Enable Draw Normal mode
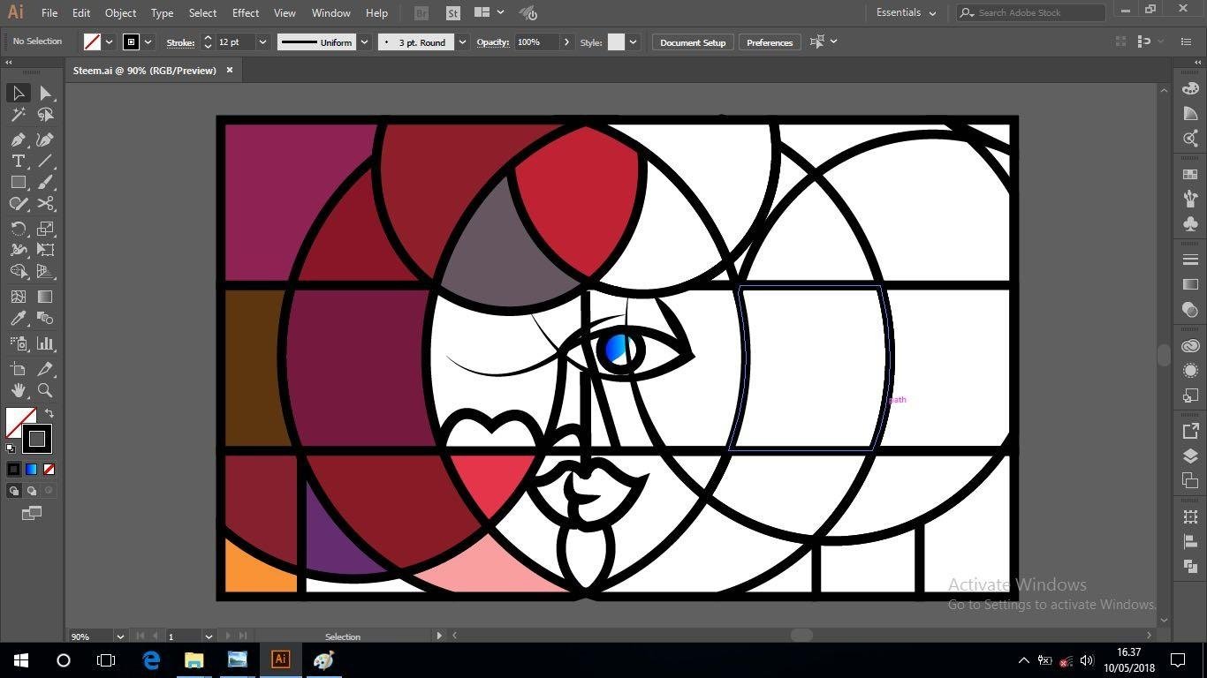Screen dimensions: 1207x678 coord(14,491)
